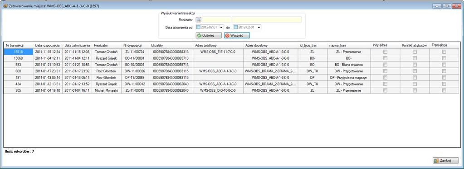The width and height of the screenshot is (464, 169).
Task: Select transaction number cell 600
Action: click(18, 71)
